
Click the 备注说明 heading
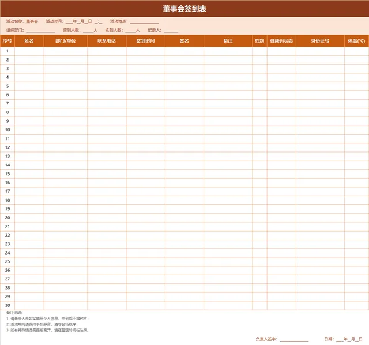point(14,313)
